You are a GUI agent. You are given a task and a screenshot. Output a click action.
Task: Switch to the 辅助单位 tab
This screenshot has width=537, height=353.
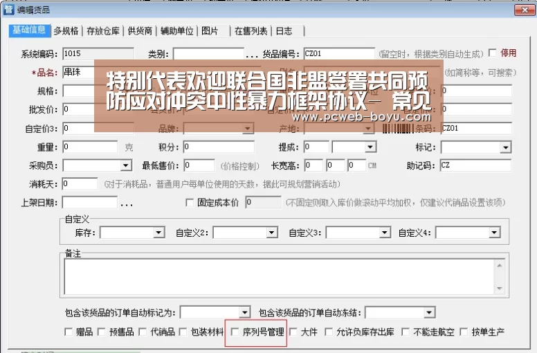coord(176,31)
